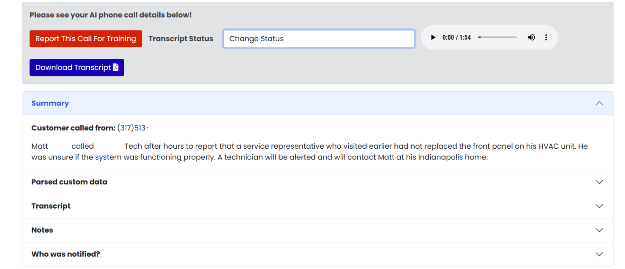The image size is (625, 269).
Task: Click the customer phone number text
Action: (x=133, y=128)
